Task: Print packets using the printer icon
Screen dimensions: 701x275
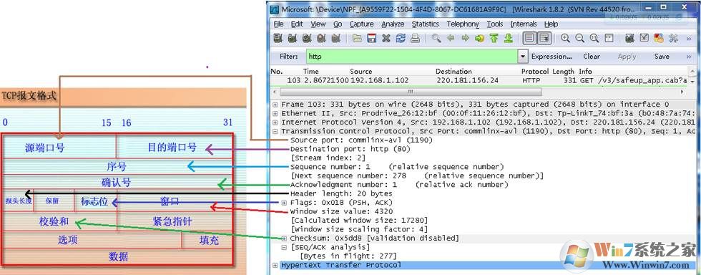Action: point(415,39)
